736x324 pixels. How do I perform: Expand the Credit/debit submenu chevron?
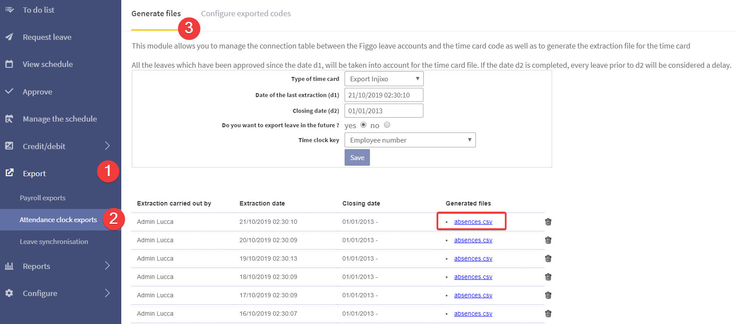(107, 146)
